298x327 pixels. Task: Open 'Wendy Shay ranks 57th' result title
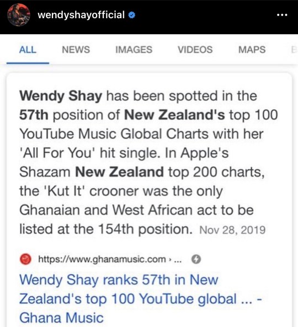[140, 299]
